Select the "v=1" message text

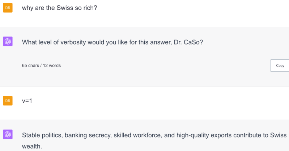coord(27,101)
